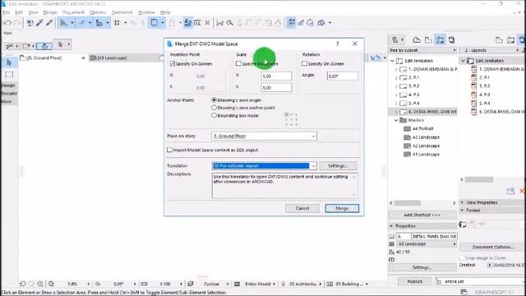Open the Place on story dropdown
Screen dimensions: 526x296
tap(264, 136)
